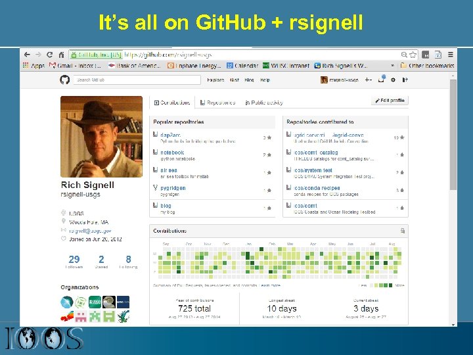Click the first organization avatar (blue globe)
Screen dimensions: 473x355
click(66, 302)
